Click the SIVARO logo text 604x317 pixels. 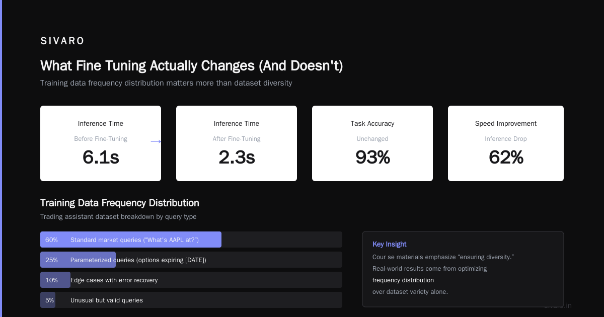62,41
